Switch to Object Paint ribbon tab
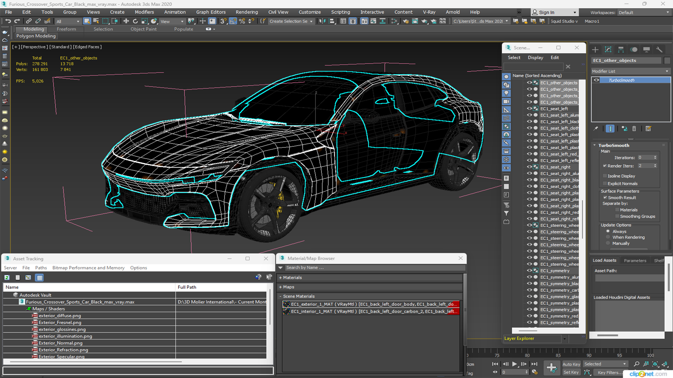Image resolution: width=673 pixels, height=378 pixels. pyautogui.click(x=143, y=29)
